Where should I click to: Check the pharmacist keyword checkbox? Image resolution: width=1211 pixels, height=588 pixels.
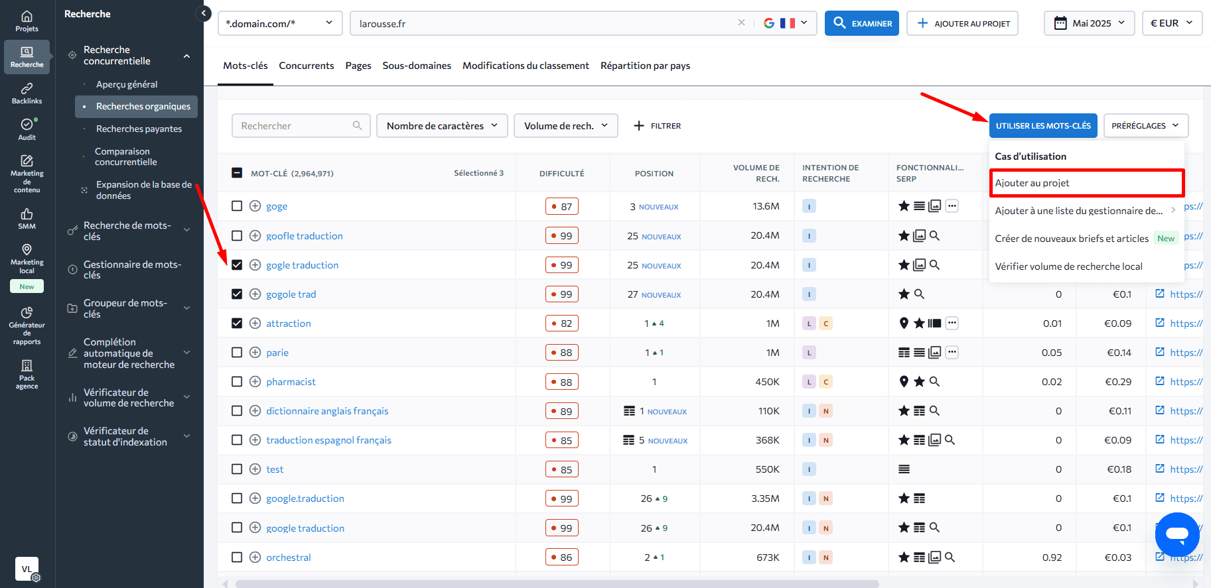237,382
